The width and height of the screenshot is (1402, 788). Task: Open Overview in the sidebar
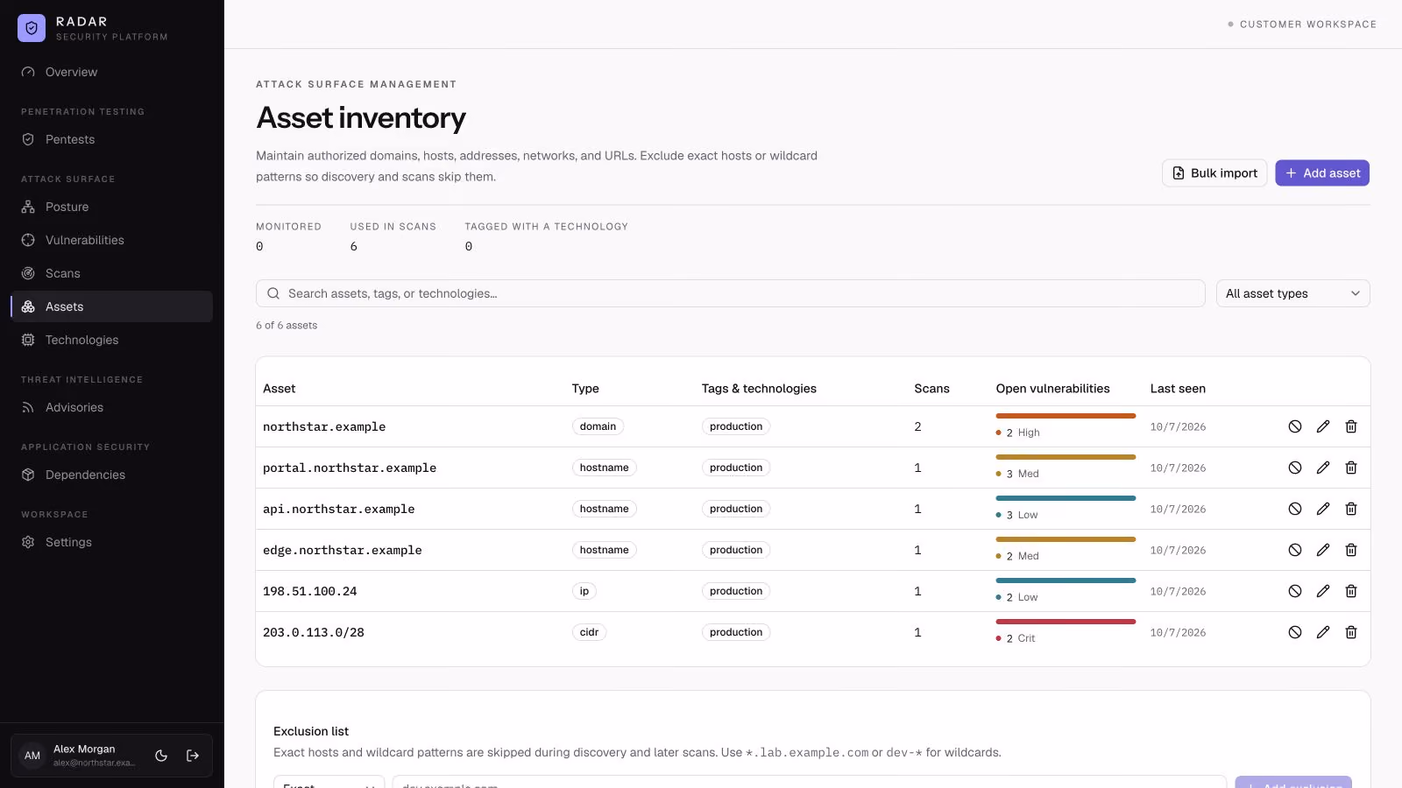click(111, 72)
